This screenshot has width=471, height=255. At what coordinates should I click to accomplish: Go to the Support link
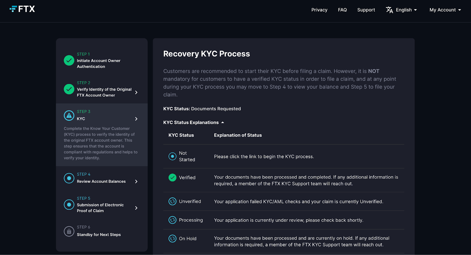click(x=366, y=10)
